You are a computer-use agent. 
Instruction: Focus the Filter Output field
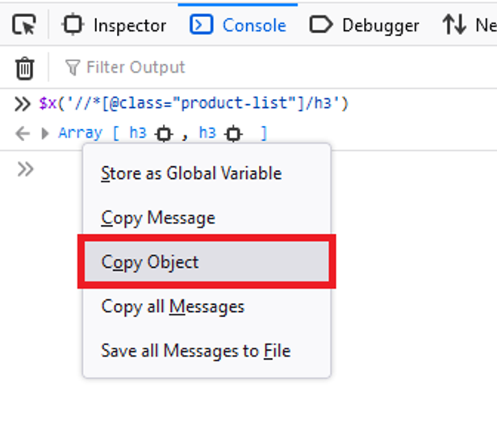pyautogui.click(x=136, y=67)
